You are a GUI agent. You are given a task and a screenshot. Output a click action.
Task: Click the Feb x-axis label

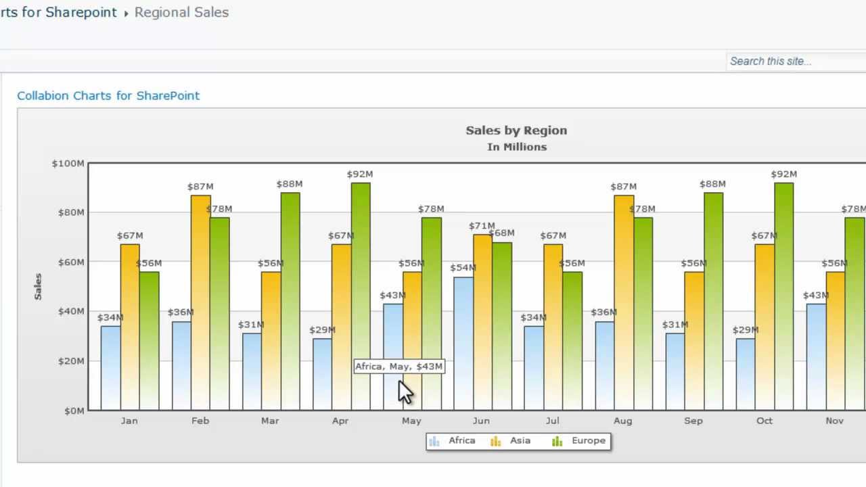pyautogui.click(x=200, y=421)
